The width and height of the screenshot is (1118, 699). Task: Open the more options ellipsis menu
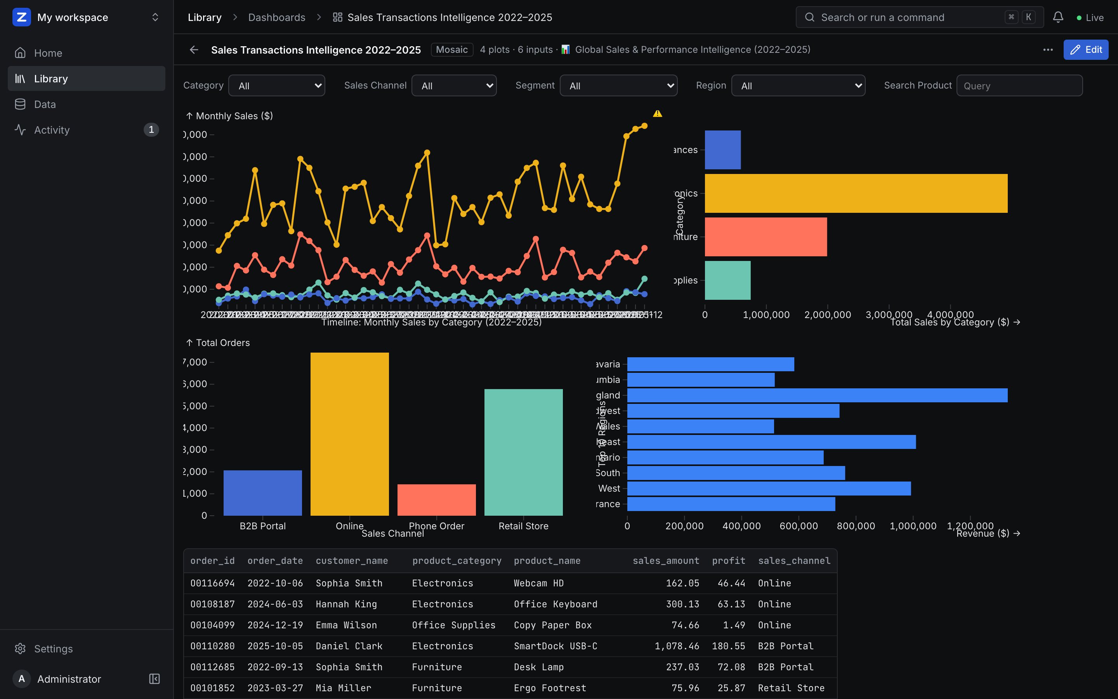[1048, 49]
